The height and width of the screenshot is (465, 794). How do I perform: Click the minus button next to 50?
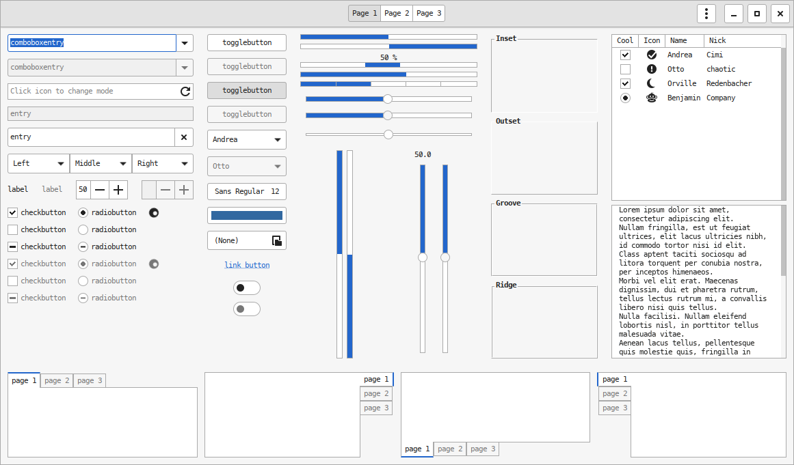click(x=100, y=190)
